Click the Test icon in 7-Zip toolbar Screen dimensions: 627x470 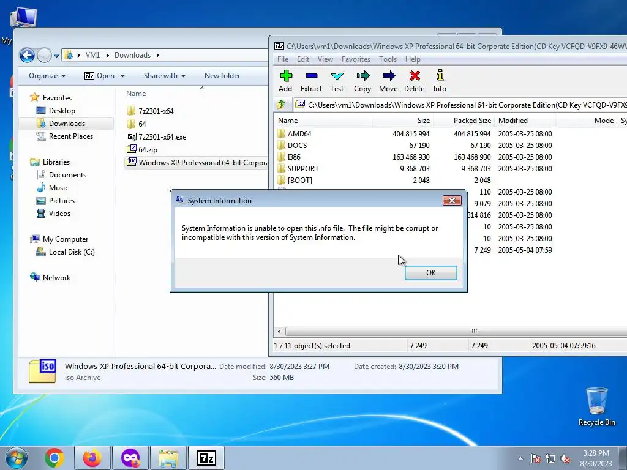point(337,81)
